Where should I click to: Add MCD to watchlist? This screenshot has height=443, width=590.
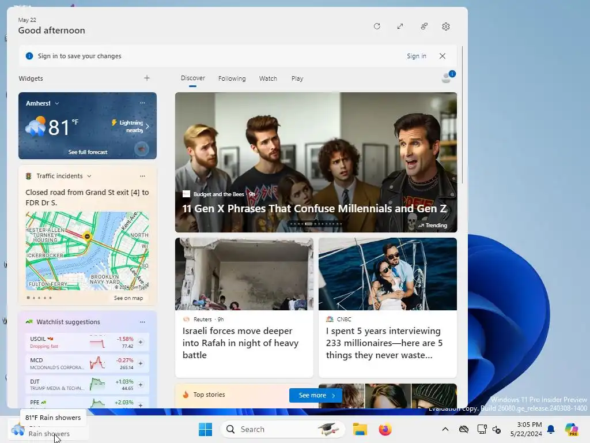(141, 363)
